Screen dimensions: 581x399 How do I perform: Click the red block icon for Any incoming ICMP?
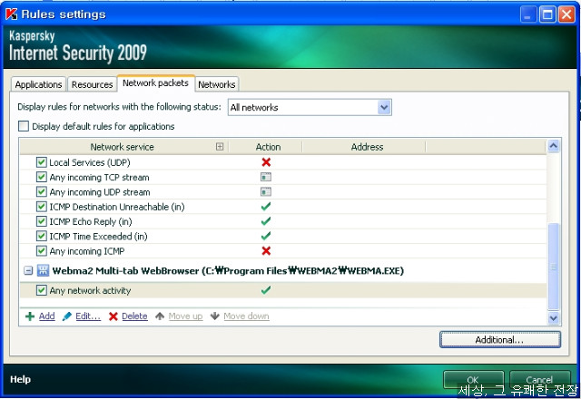(266, 251)
